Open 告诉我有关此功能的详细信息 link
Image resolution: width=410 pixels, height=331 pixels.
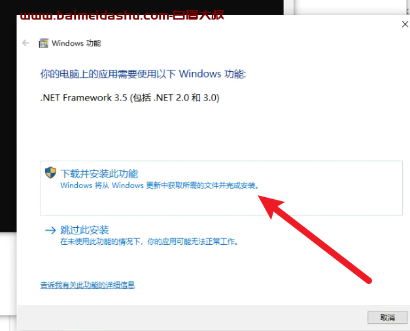pos(88,285)
